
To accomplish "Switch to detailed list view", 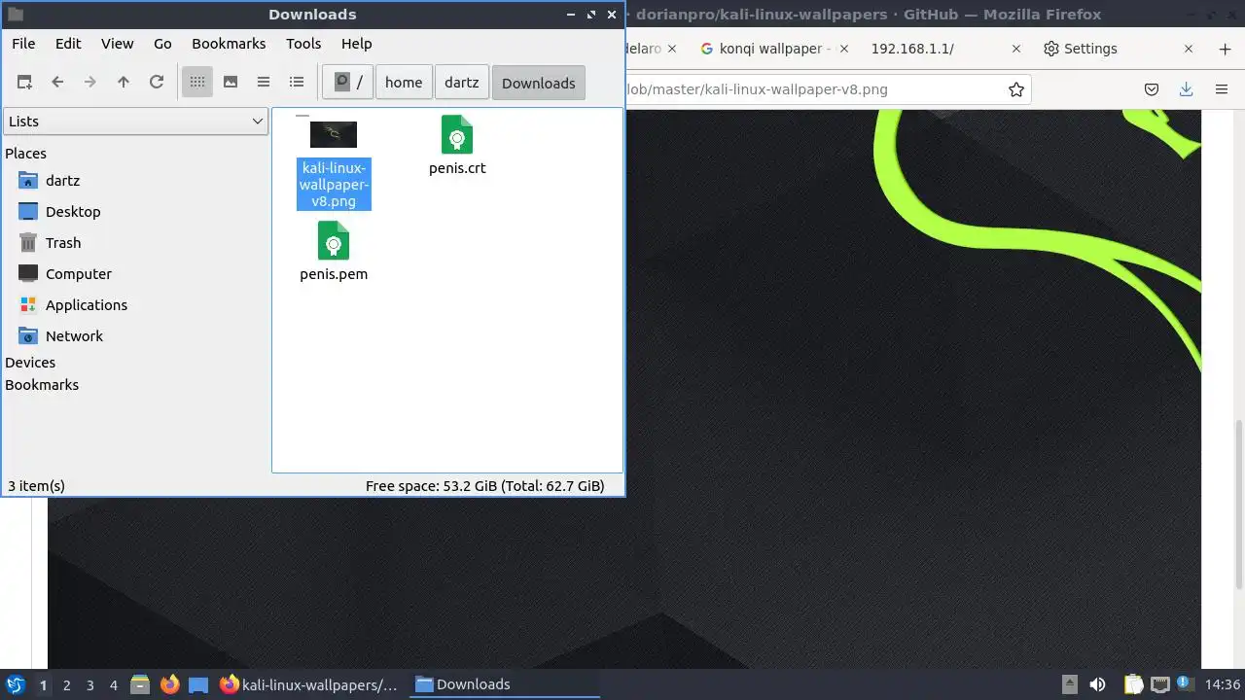I will (297, 83).
